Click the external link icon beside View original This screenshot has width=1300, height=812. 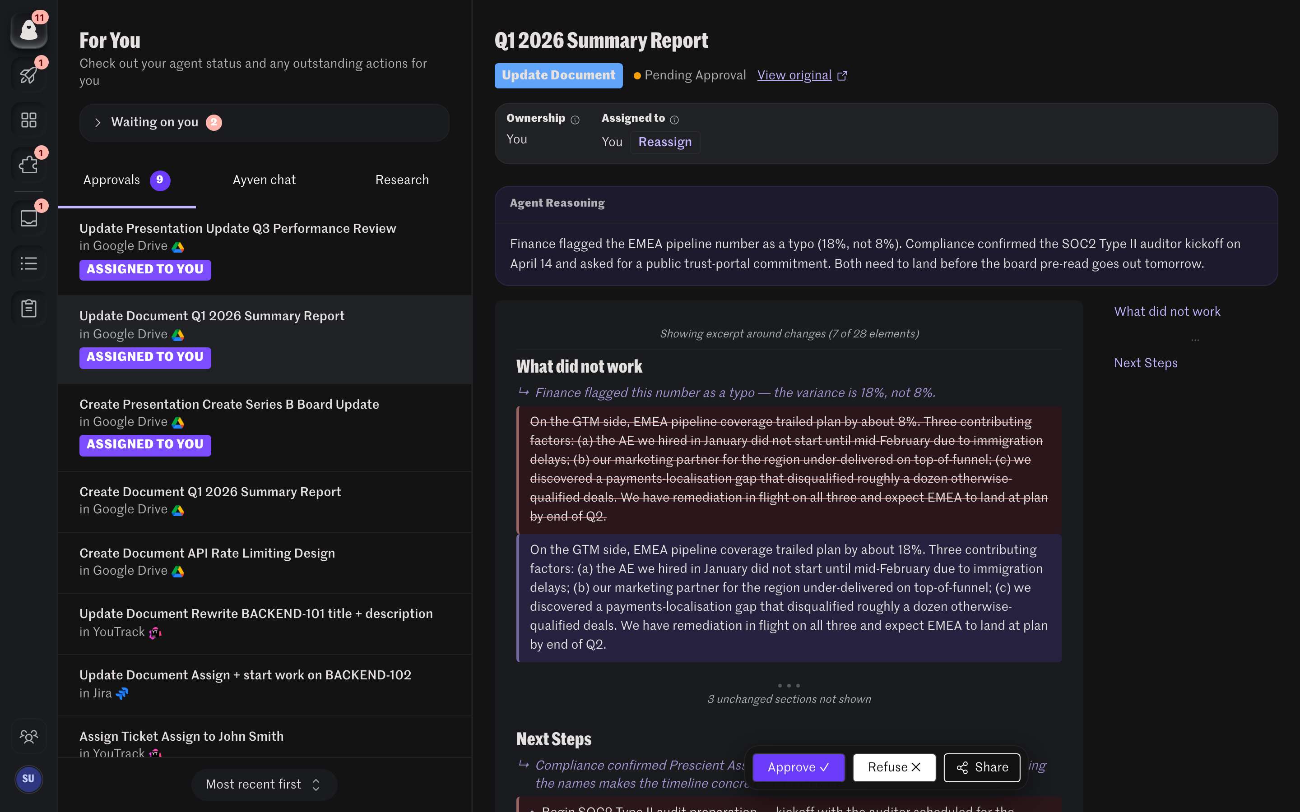(842, 76)
